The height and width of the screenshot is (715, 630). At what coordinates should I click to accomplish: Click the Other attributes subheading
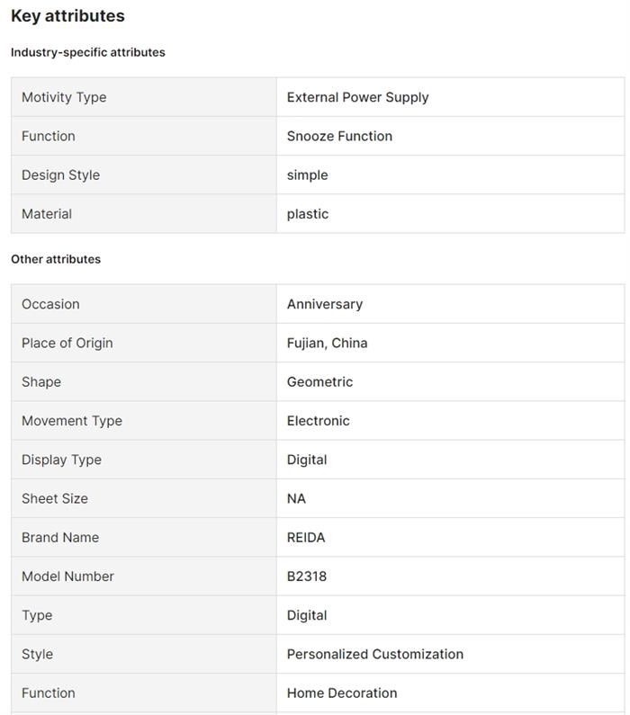click(x=56, y=259)
